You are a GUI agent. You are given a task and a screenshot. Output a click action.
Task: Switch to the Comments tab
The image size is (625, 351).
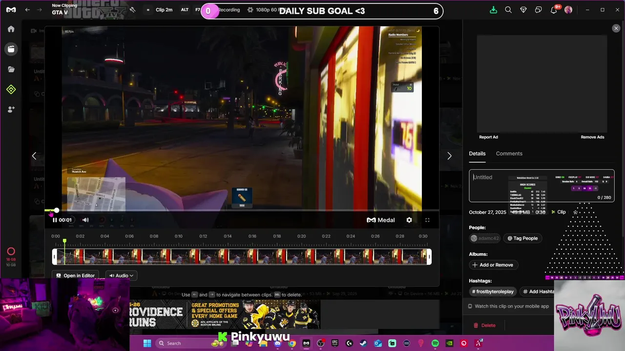[x=509, y=154]
